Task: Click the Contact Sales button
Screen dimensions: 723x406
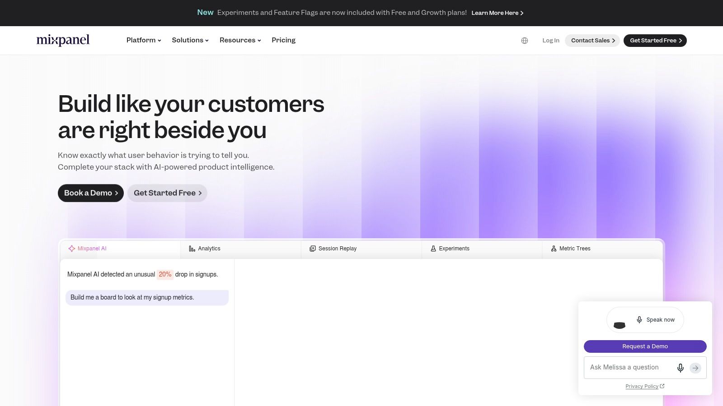Action: tap(592, 41)
